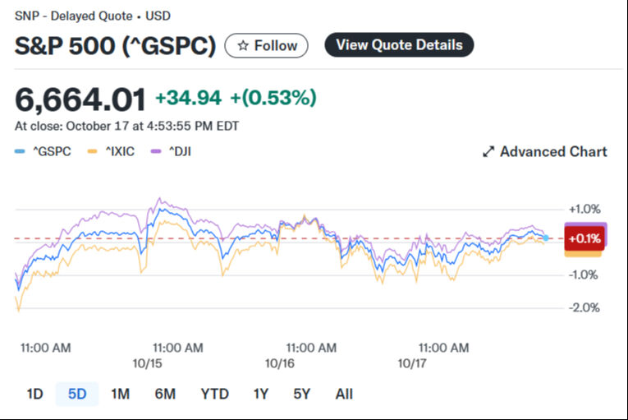Select the 1Y time range
The image size is (628, 420).
(x=261, y=394)
